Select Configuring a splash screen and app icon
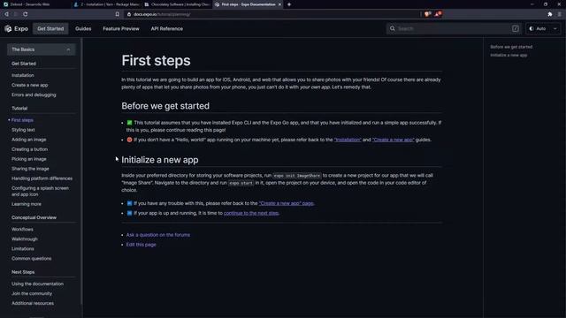The image size is (566, 318). 40,191
